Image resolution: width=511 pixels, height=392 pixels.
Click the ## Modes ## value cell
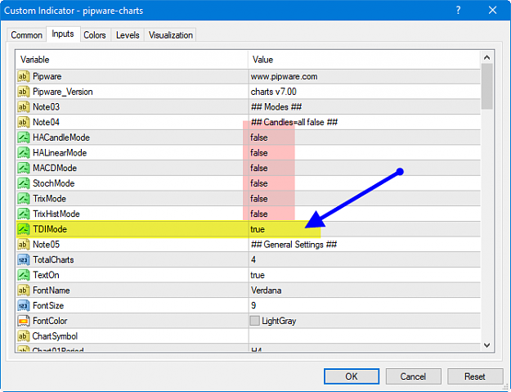[365, 107]
